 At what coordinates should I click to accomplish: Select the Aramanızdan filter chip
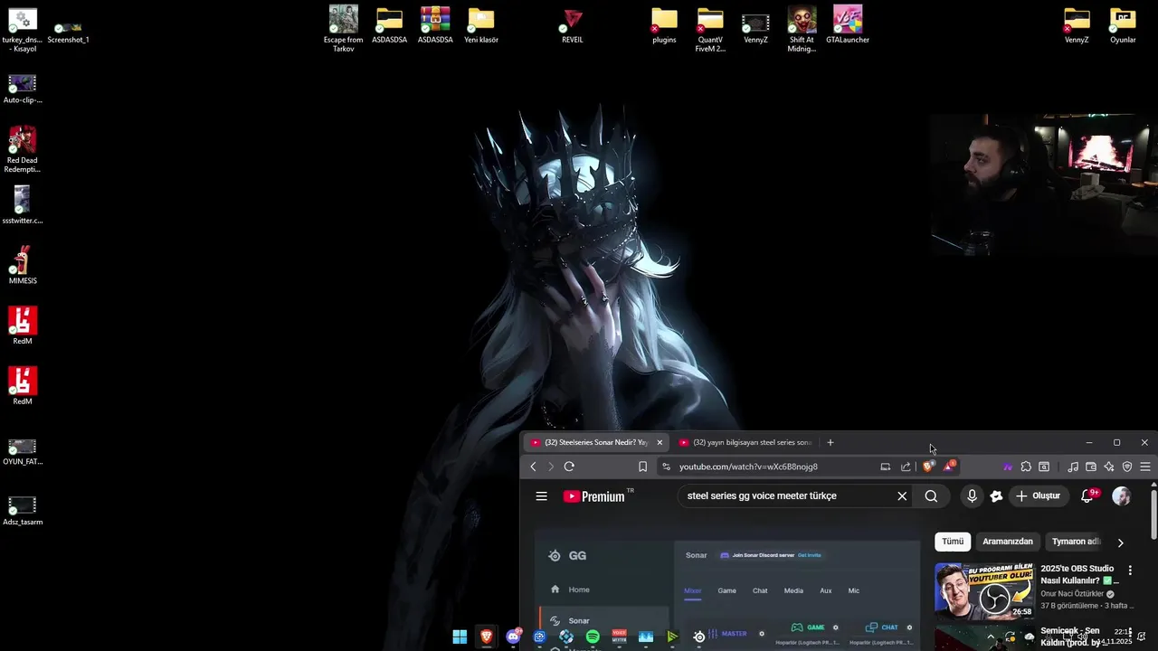click(x=1008, y=542)
